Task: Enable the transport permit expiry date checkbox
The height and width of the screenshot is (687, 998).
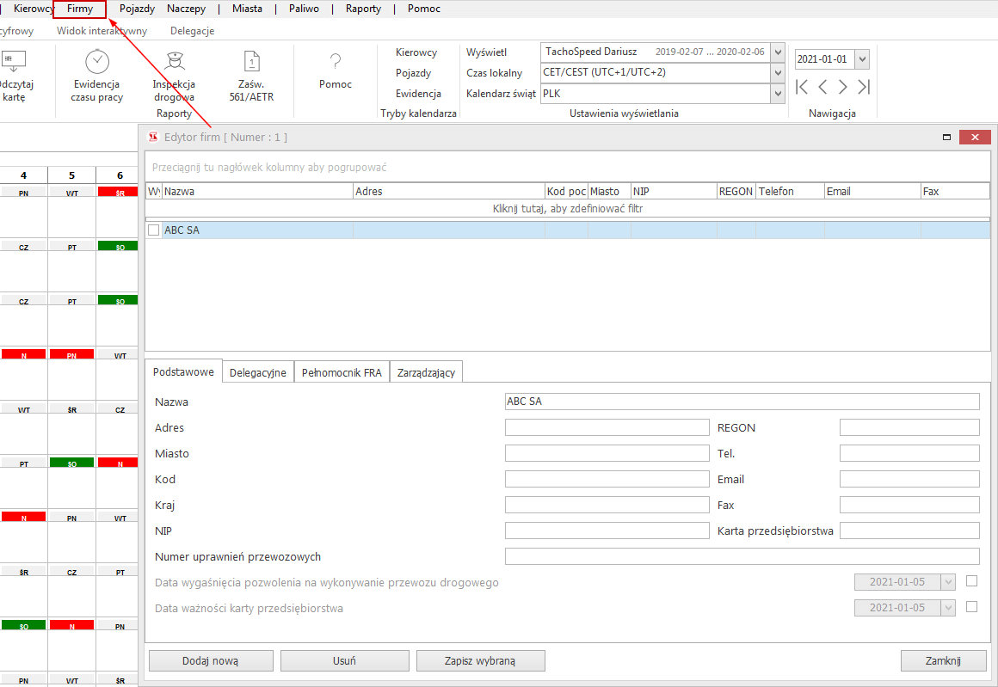Action: (971, 581)
